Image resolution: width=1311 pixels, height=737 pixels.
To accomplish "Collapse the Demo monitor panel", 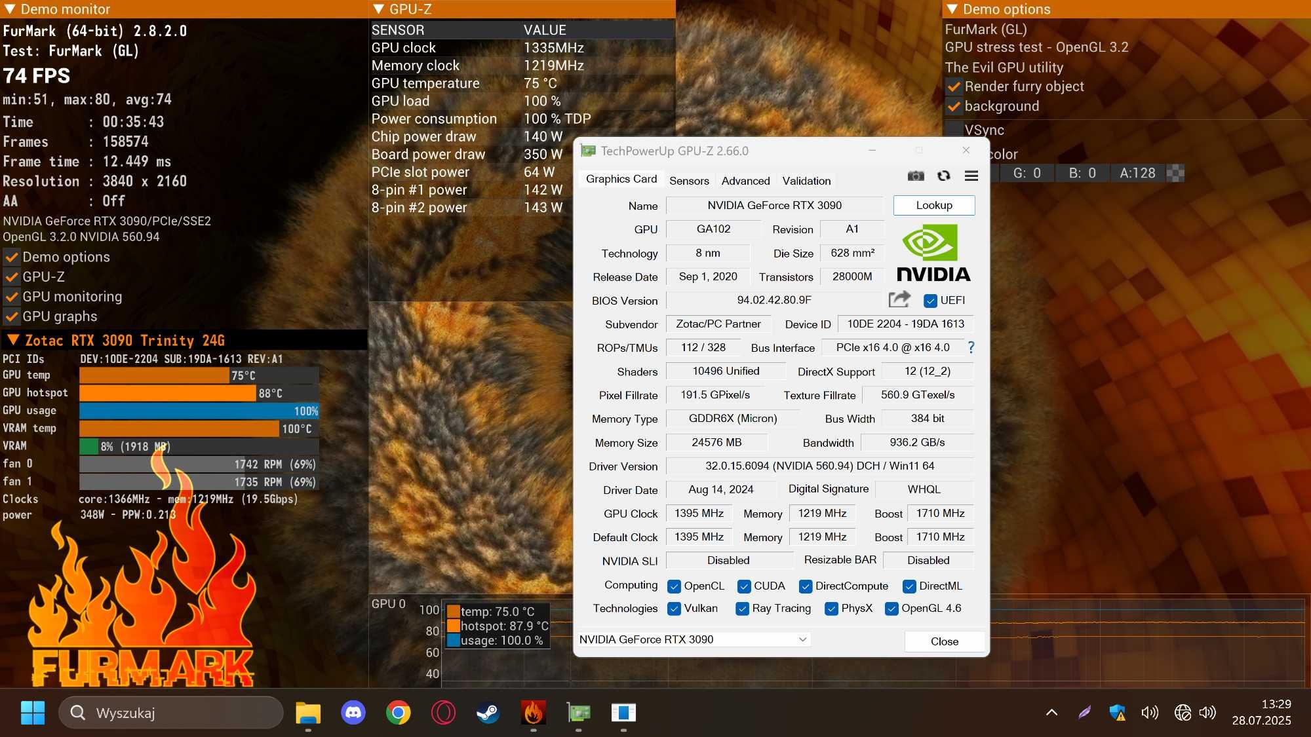I will (9, 9).
